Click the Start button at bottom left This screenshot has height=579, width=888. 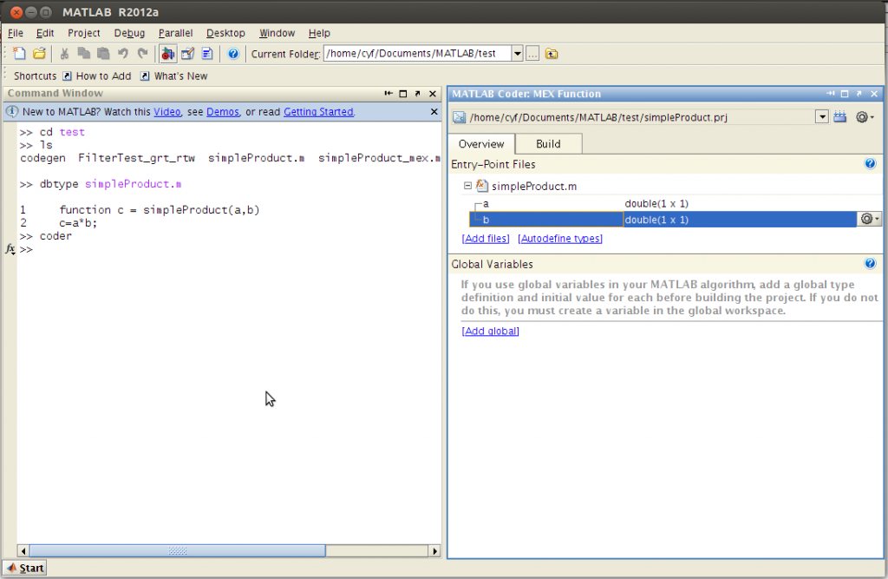coord(24,567)
